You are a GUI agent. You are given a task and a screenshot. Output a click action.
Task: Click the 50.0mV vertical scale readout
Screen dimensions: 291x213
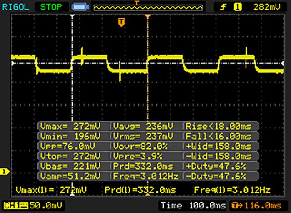[x=45, y=205]
